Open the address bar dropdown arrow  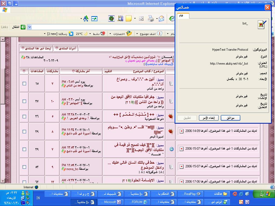30,27
